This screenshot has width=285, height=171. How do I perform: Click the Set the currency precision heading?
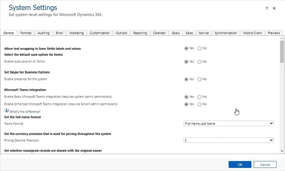click(x=58, y=134)
